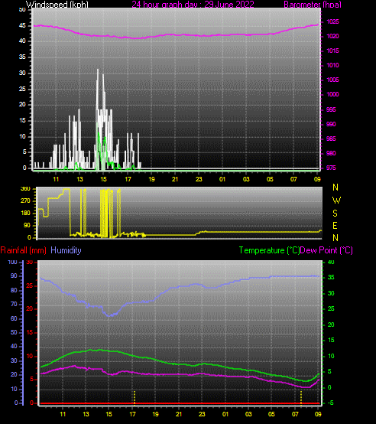The height and width of the screenshot is (424, 376).
Task: Click the Barometer (hpa) axis title
Action: pos(313,4)
